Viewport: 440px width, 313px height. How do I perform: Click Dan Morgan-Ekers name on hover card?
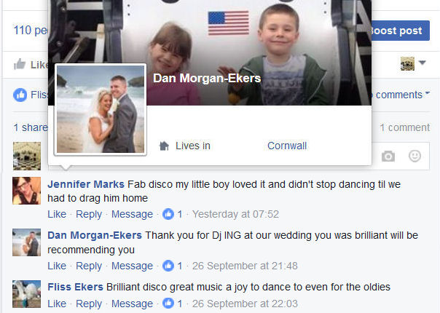pyautogui.click(x=207, y=79)
